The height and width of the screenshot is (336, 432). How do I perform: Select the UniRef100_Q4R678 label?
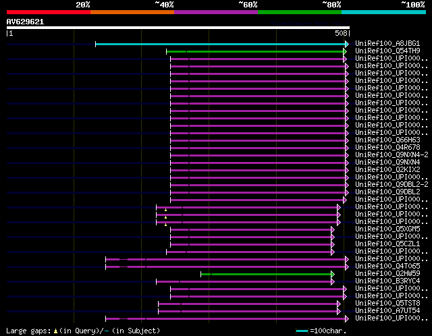pyautogui.click(x=387, y=147)
